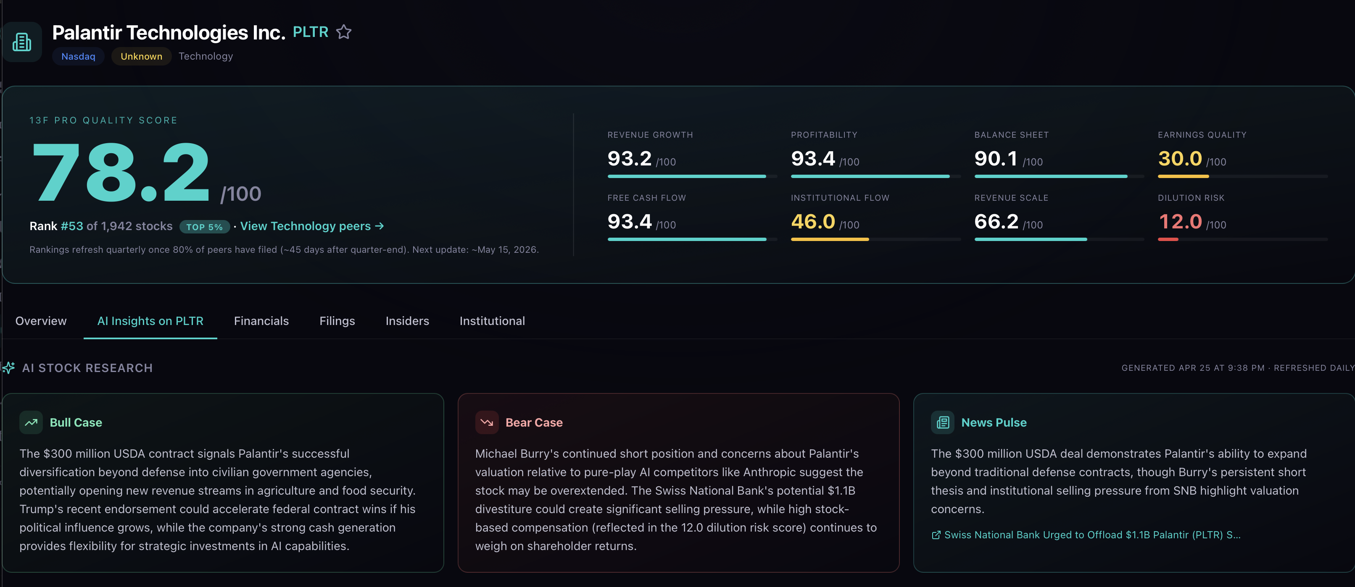The width and height of the screenshot is (1355, 587).
Task: Click the Bear Case heading
Action: tap(534, 422)
